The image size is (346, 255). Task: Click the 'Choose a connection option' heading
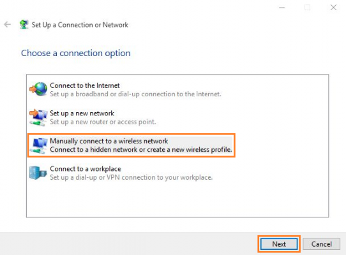pyautogui.click(x=76, y=53)
